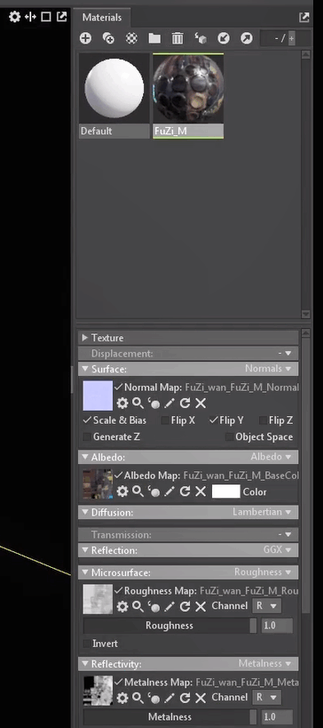323x728 pixels.
Task: Click the Metalness value field 1.0
Action: click(277, 716)
